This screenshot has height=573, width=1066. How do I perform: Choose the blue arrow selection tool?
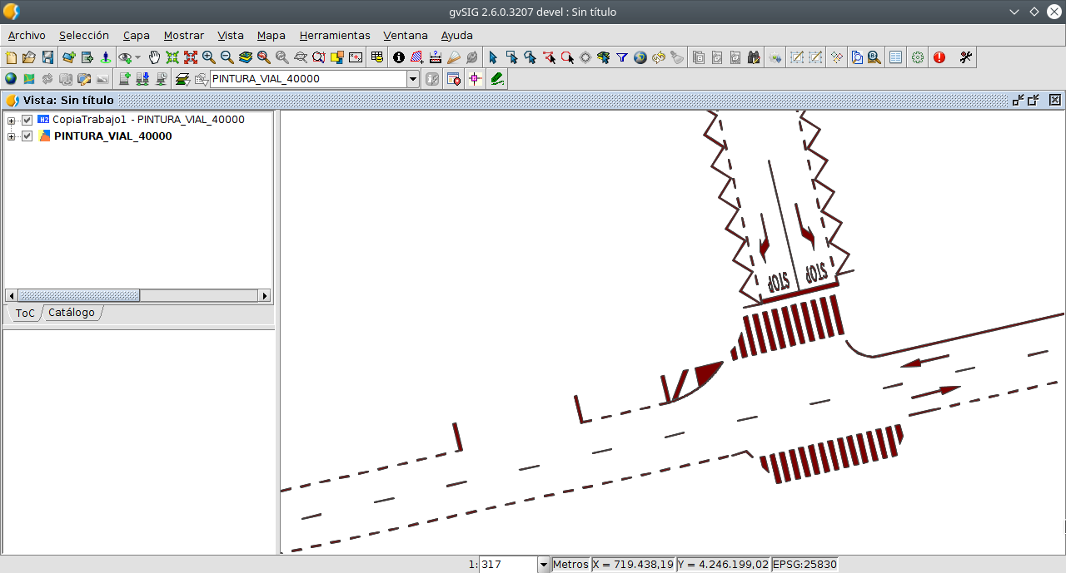pyautogui.click(x=493, y=57)
